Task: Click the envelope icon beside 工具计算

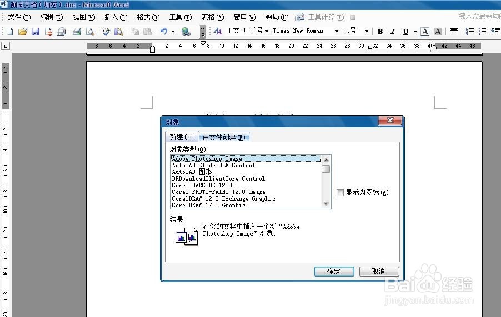Action: pyautogui.click(x=300, y=17)
